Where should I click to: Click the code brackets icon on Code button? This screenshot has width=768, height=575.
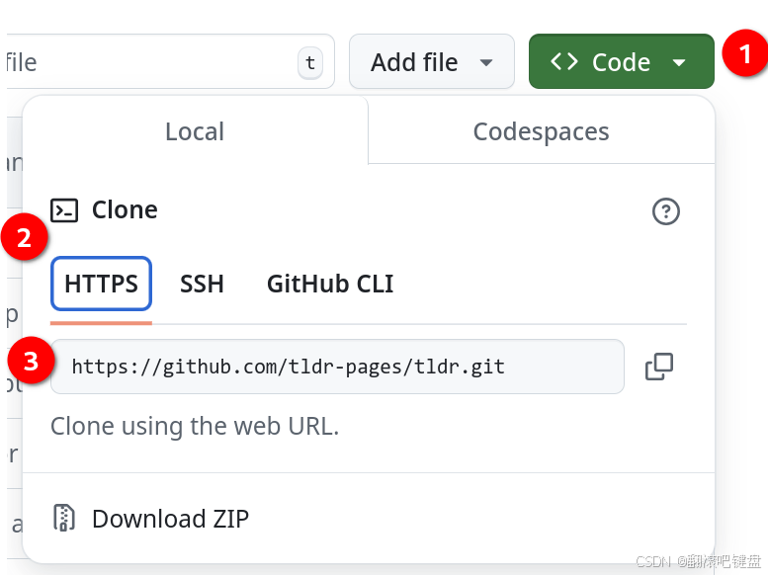(x=564, y=61)
